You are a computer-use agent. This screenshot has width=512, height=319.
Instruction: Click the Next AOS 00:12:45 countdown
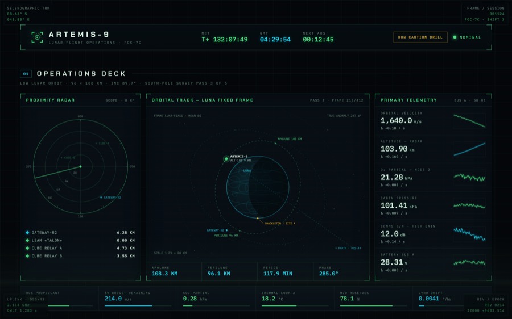pyautogui.click(x=319, y=39)
